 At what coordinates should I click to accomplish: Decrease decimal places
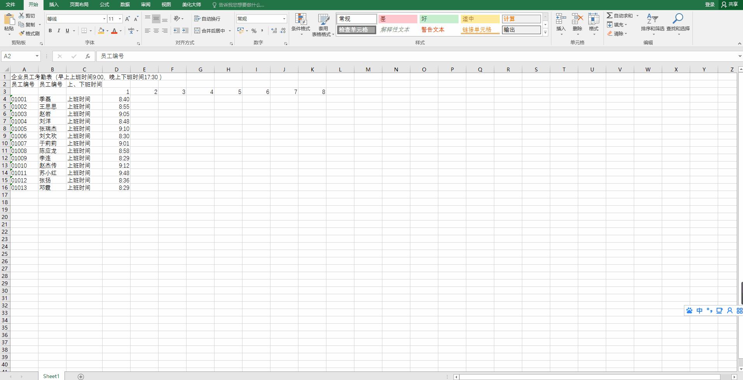tap(283, 31)
